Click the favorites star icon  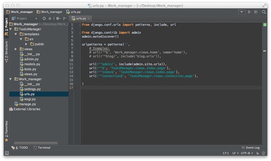click(7, 140)
